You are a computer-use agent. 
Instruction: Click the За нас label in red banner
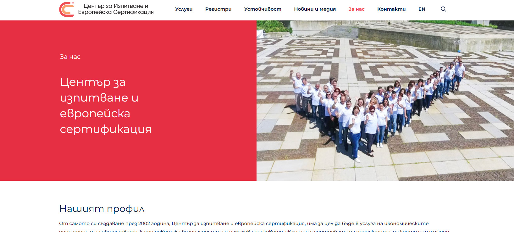(x=70, y=57)
